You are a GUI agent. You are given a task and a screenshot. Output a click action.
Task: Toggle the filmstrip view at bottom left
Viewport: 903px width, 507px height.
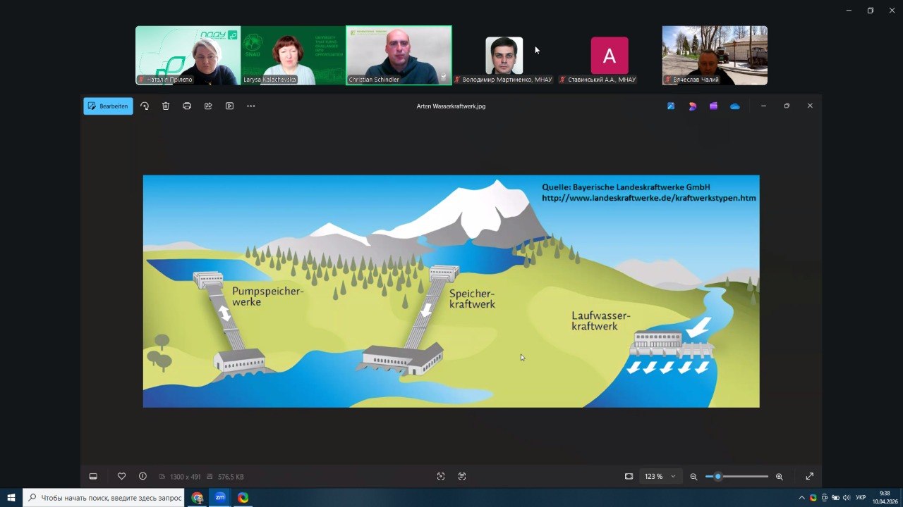coord(93,477)
